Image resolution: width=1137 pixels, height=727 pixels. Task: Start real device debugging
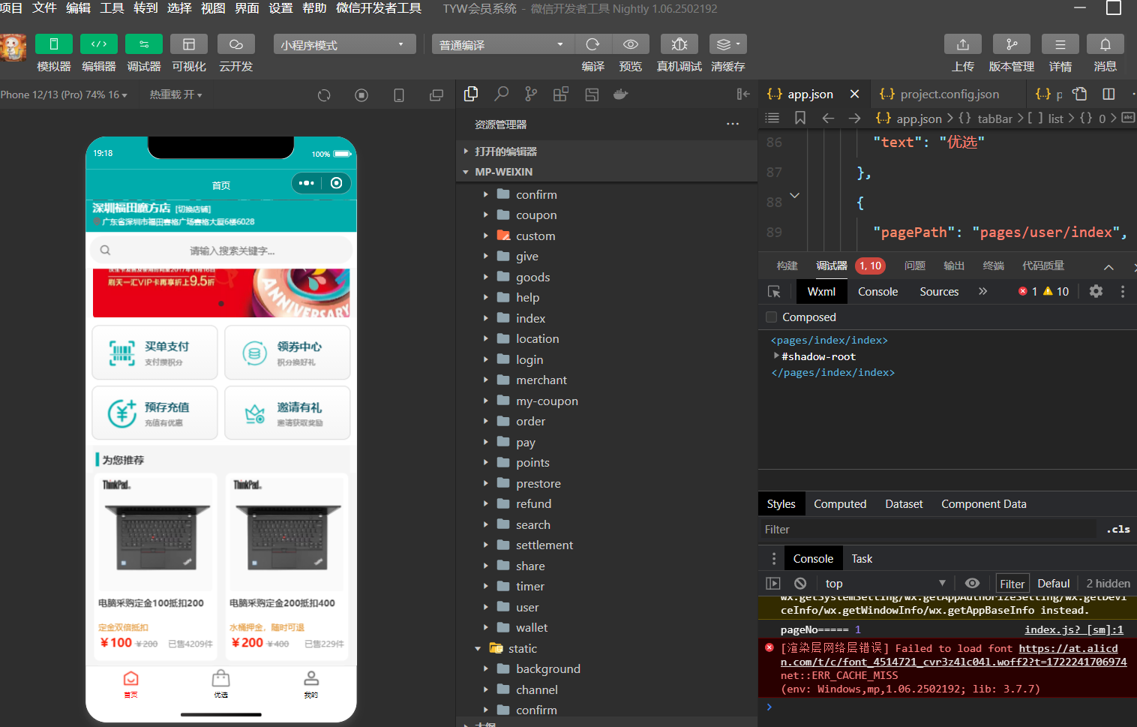click(679, 44)
